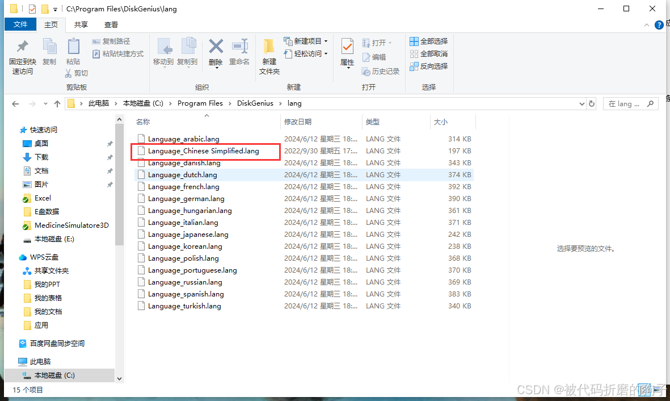The width and height of the screenshot is (670, 401).
Task: Click the Pin to Quick Access icon
Action: click(22, 47)
